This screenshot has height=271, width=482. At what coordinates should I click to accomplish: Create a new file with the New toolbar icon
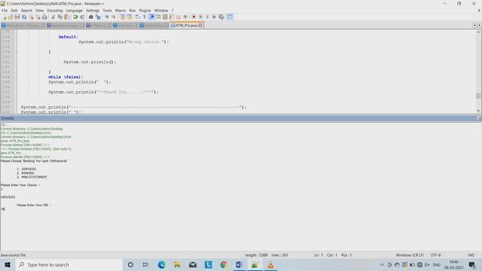coord(4,17)
